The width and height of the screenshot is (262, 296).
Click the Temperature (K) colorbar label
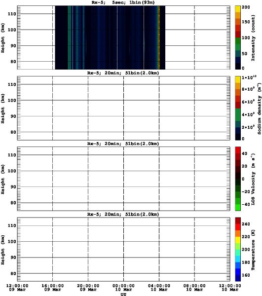click(253, 250)
